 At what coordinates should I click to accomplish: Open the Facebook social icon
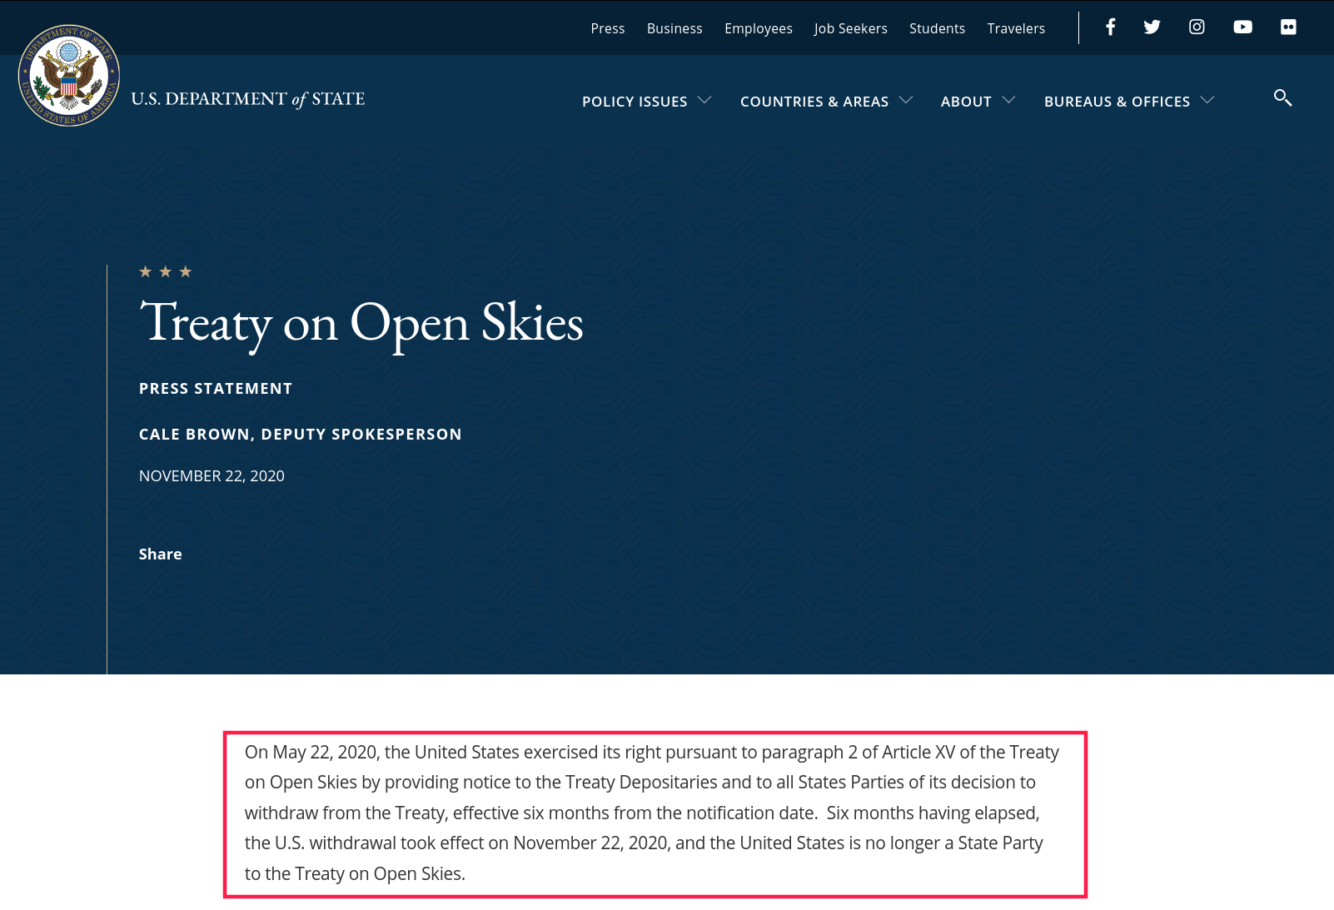point(1110,27)
